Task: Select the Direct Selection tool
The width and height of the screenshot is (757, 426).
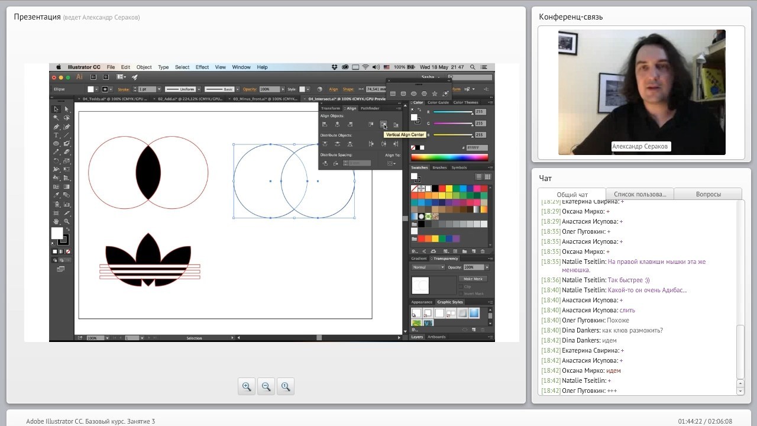Action: [66, 109]
